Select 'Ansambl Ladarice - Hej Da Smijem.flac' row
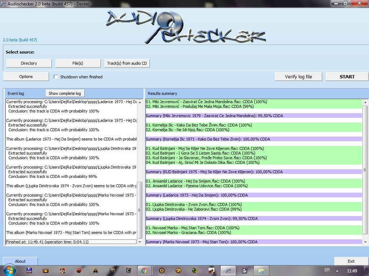Screen dimensions: 369x276 click(x=254, y=181)
